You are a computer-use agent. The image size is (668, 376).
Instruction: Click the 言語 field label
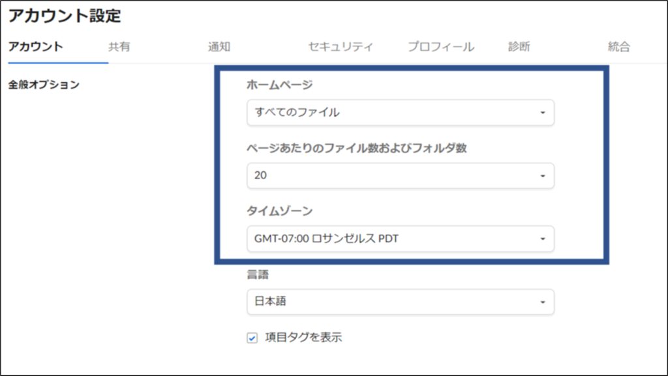pos(258,274)
